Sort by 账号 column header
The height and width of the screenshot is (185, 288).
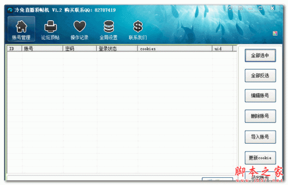(42, 49)
